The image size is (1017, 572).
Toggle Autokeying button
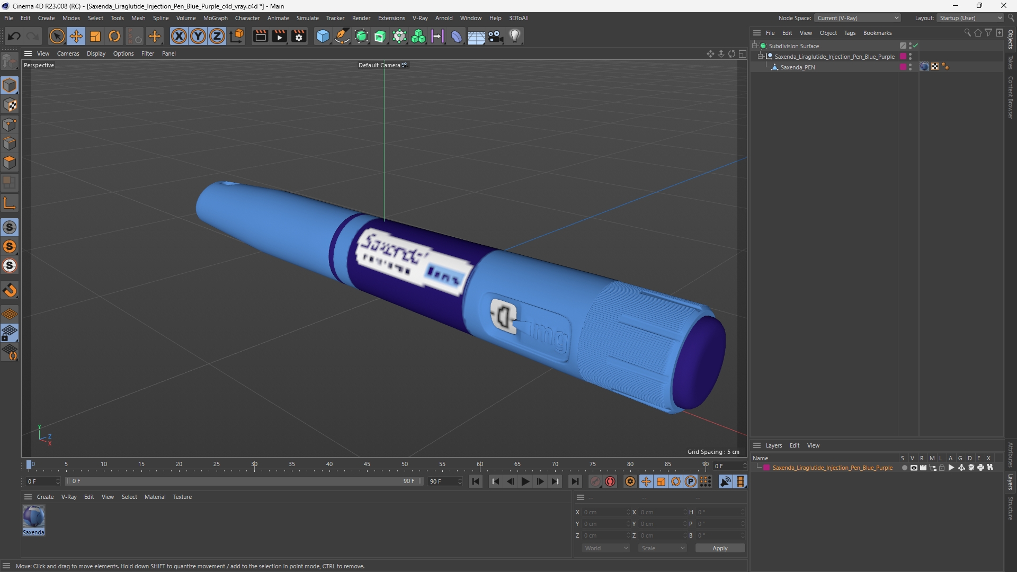tap(610, 481)
